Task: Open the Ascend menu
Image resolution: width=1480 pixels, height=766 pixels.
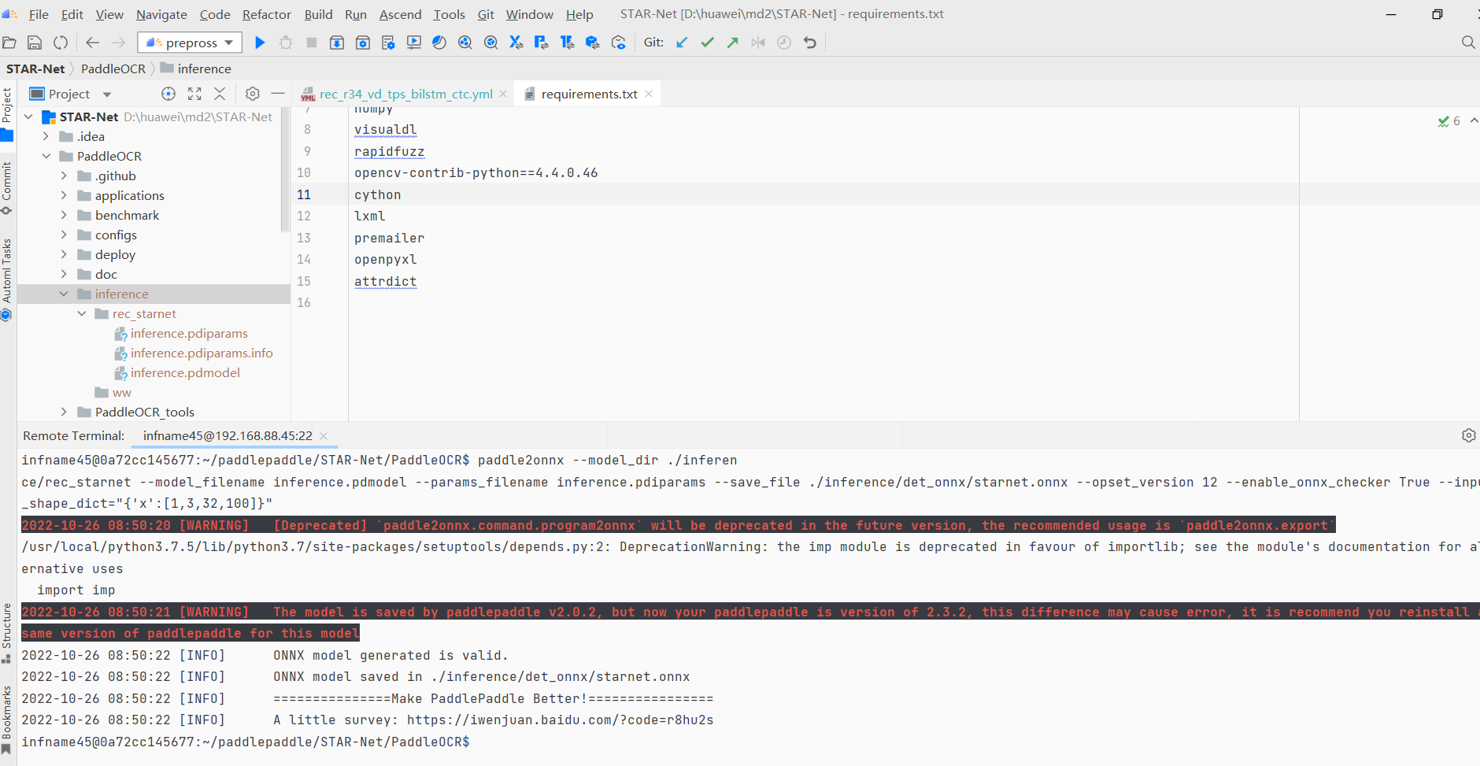Action: 401,14
